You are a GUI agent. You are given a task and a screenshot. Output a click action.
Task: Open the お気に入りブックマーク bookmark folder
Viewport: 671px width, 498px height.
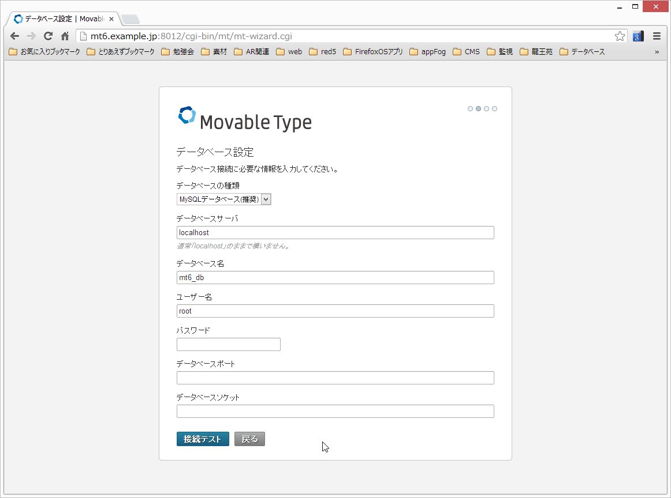pyautogui.click(x=44, y=52)
